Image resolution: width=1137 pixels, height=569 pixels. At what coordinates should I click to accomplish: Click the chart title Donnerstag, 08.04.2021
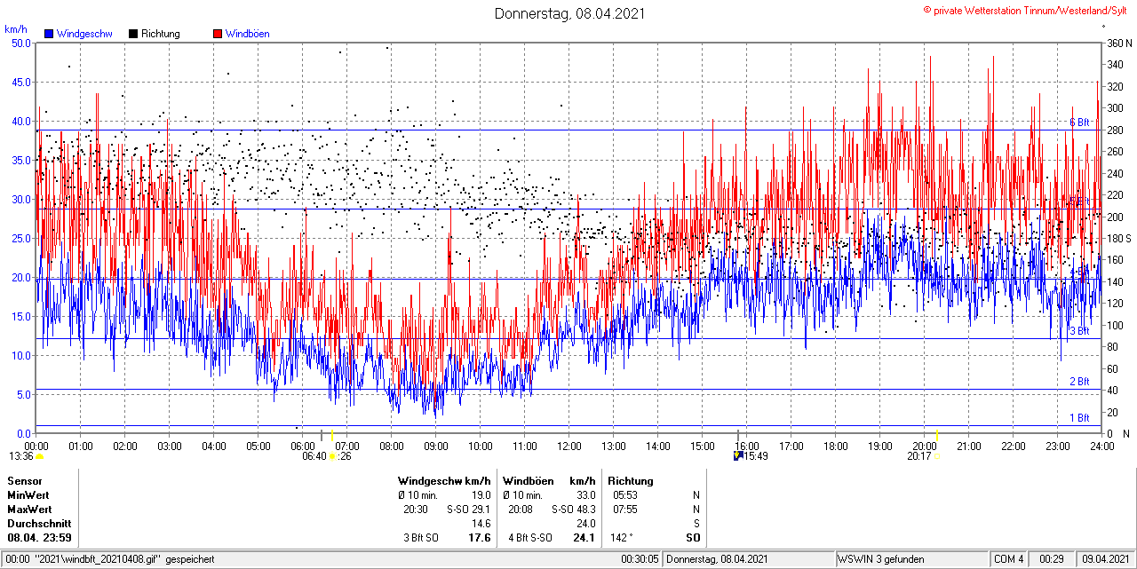(x=569, y=13)
